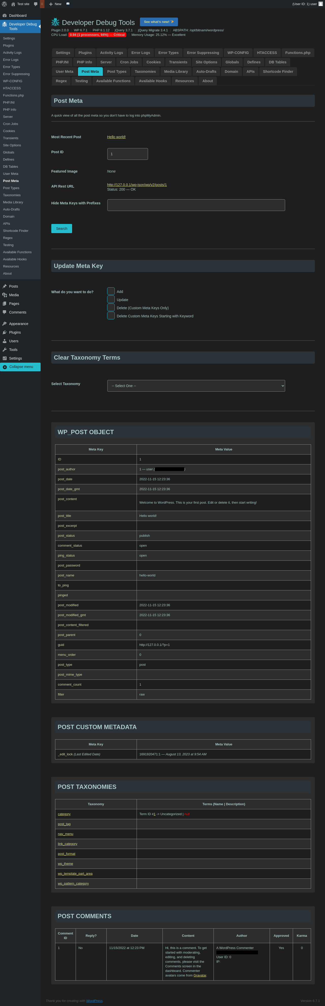
Task: Tick Delete (Custom Meta Keys Only)
Action: click(x=111, y=308)
